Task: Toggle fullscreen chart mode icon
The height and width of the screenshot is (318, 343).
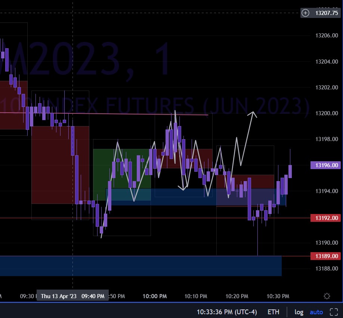Action: point(334,312)
